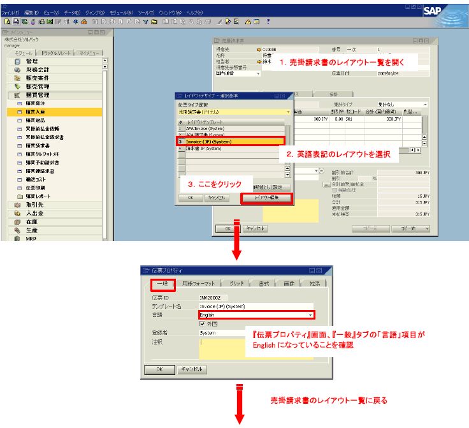Switch to the 一般 tab in 伝票プロパティ
The image size is (469, 428).
pos(162,283)
